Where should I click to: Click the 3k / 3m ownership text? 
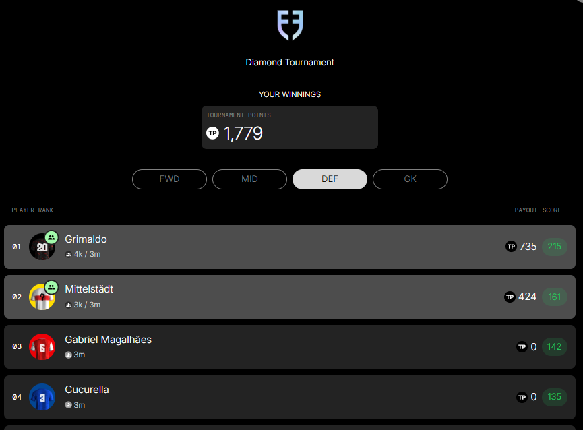coord(88,305)
